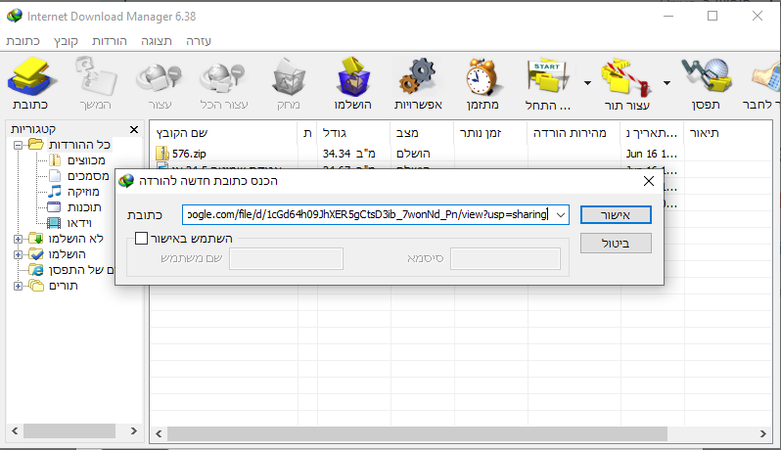781x450 pixels.
Task: Select Programs (תוכנות) category
Action: (84, 207)
